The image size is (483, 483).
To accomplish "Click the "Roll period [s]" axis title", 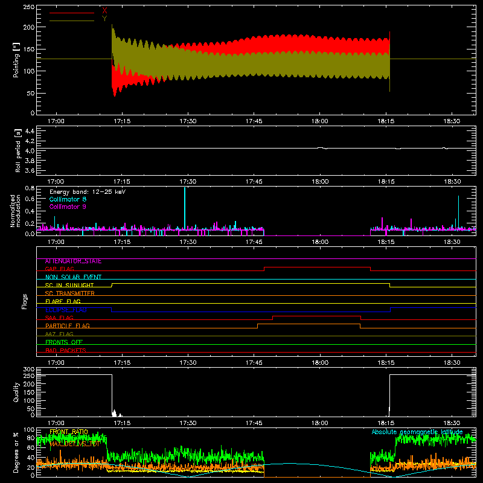I will [x=18, y=150].
